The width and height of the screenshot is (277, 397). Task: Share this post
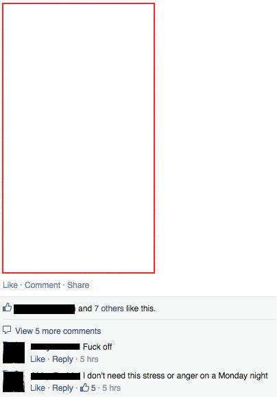click(x=78, y=285)
